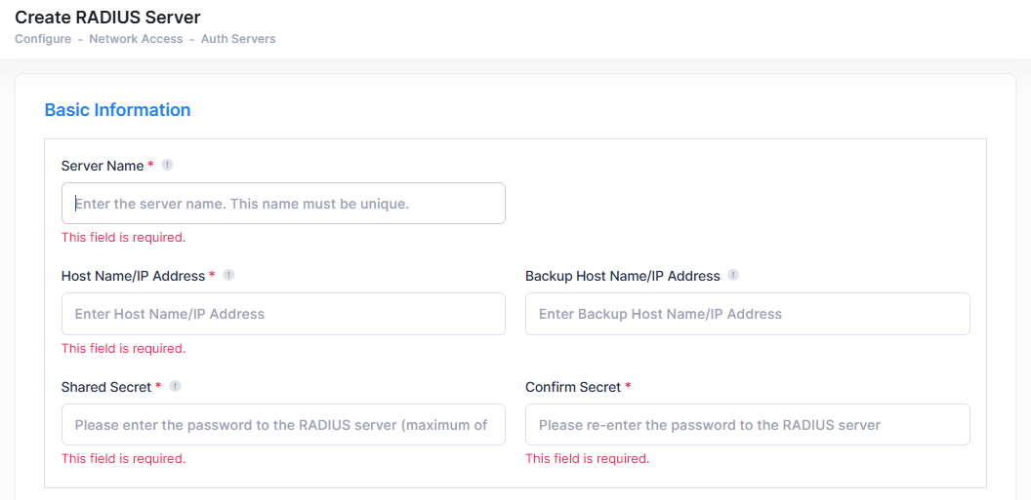This screenshot has width=1031, height=500.
Task: Click the Backup Host Name/IP Address label text
Action: click(622, 277)
